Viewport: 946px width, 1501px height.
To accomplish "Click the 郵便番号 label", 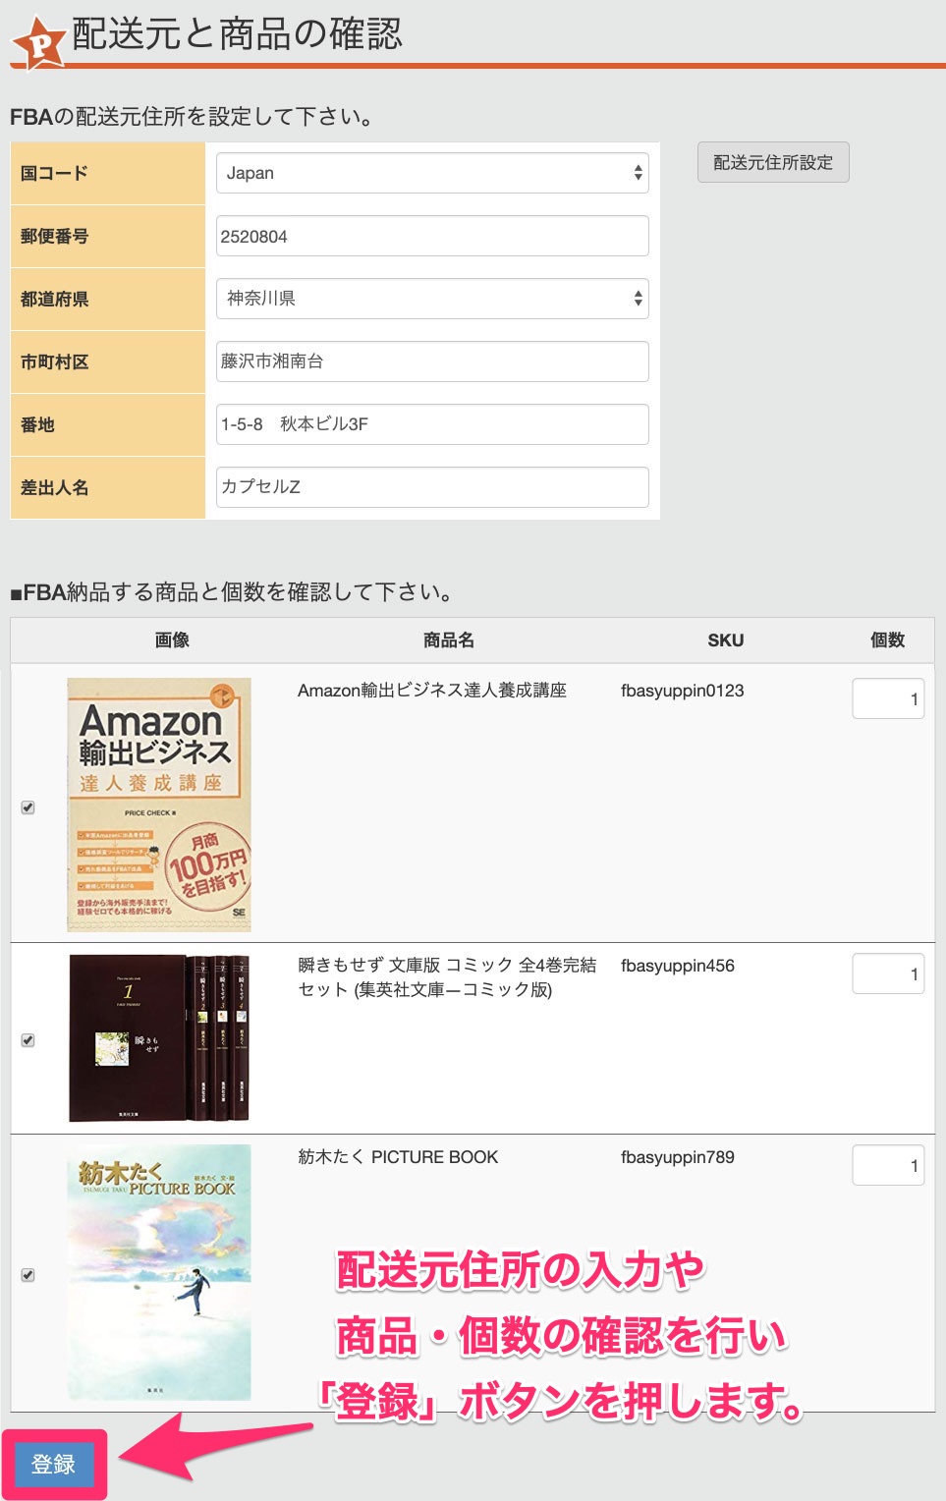I will [55, 236].
